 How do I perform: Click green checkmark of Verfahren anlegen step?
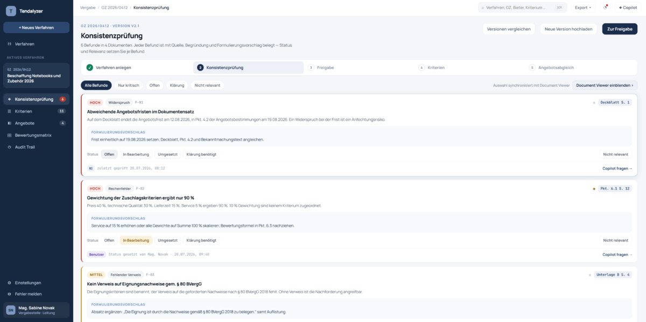tap(89, 67)
